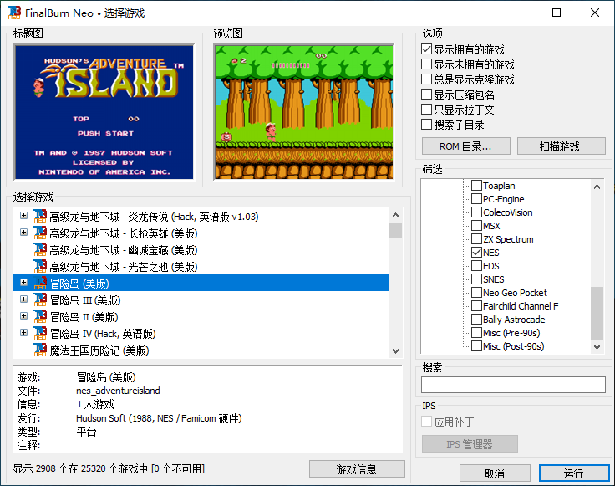This screenshot has width=615, height=486.
Task: Click icon of 高级龙与地下城 - 光芒之池 row
Action: pos(40,267)
